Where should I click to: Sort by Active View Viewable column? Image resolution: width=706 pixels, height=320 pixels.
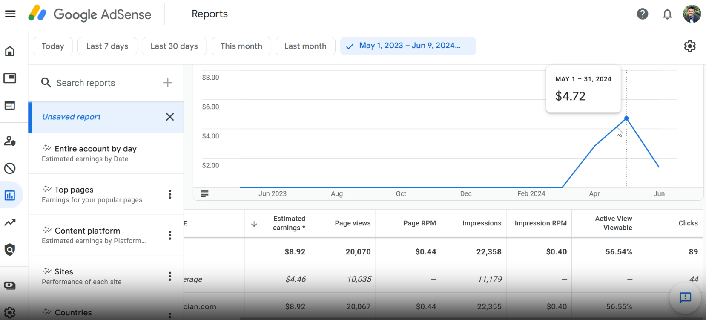tap(614, 223)
